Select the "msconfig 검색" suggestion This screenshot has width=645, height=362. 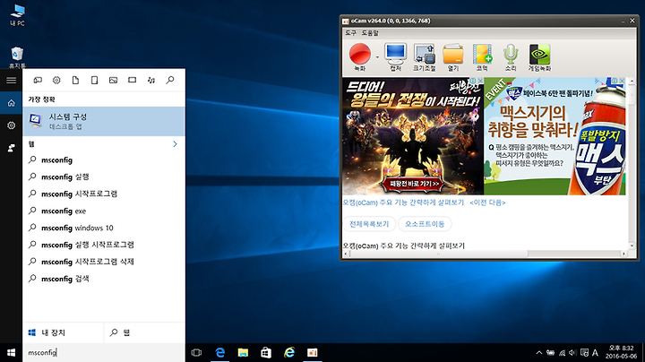click(104, 279)
